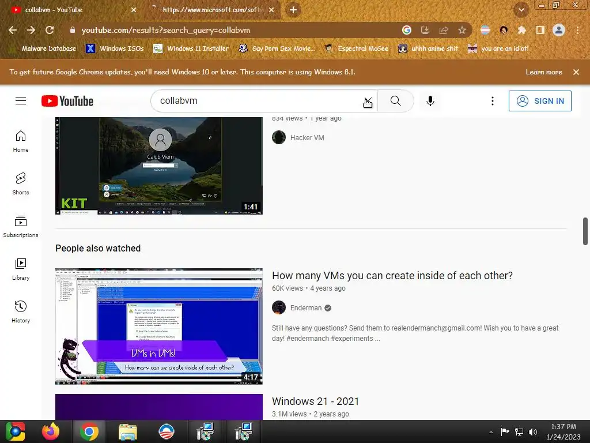Open File Explorer from taskbar
Screen dimensions: 590x443
pyautogui.click(x=128, y=431)
